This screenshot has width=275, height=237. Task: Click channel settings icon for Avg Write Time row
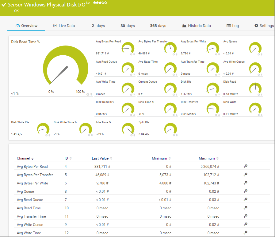click(245, 233)
